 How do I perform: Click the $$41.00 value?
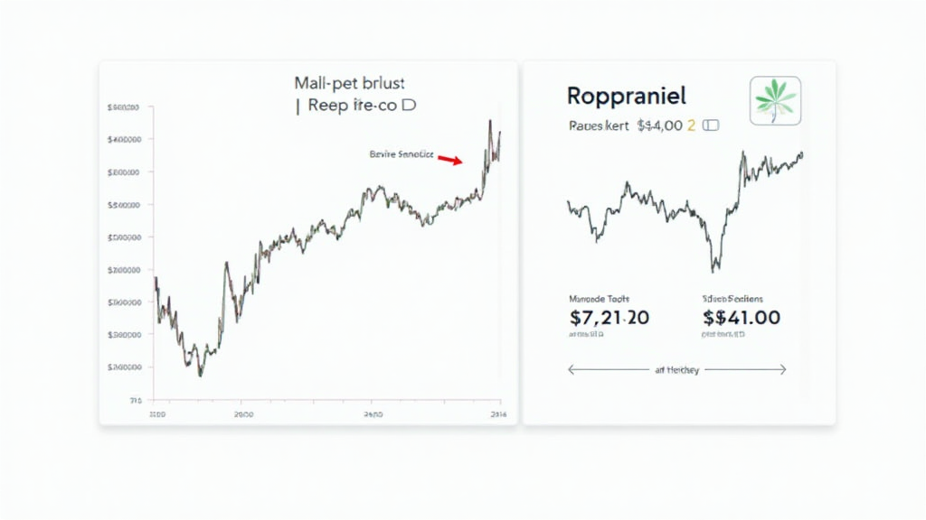[741, 318]
